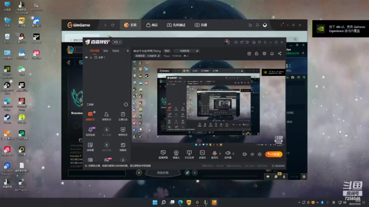The width and height of the screenshot is (369, 207).
Task: Open Windows Start menu
Action: 155,202
